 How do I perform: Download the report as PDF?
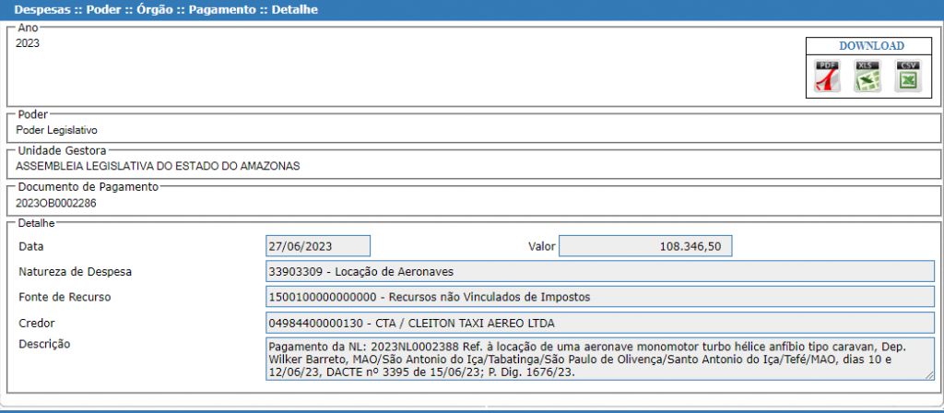827,77
